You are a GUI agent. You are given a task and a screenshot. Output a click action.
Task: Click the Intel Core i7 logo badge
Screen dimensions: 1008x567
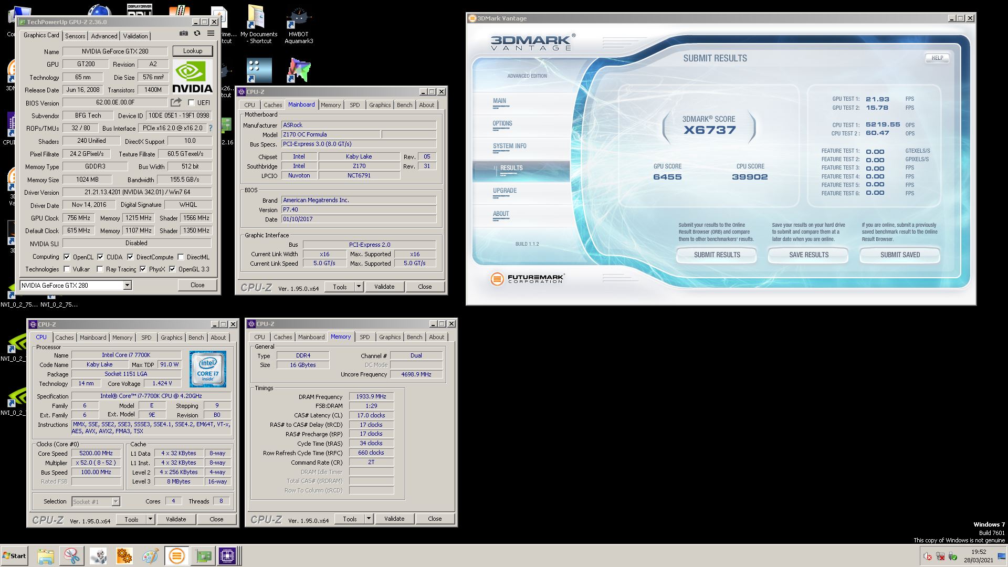click(208, 369)
